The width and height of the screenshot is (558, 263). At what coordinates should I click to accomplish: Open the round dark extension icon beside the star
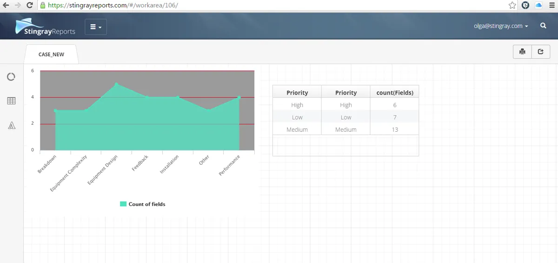tap(525, 6)
